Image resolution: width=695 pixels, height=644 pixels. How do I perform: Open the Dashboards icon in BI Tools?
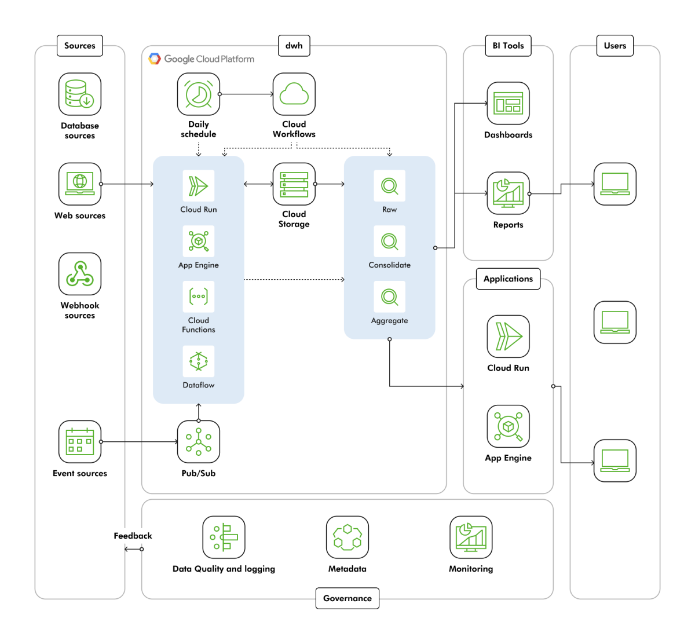pos(509,103)
